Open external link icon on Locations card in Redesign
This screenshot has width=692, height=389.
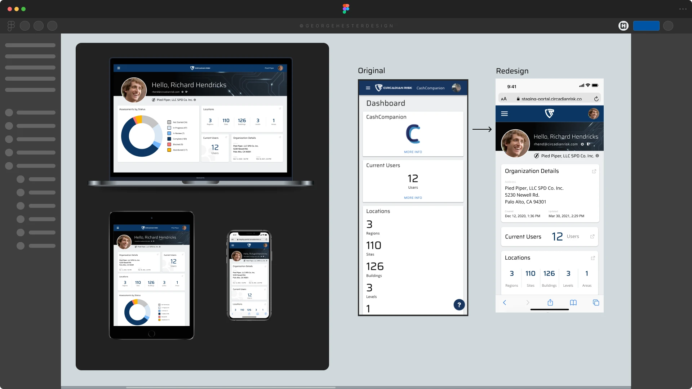(x=593, y=258)
